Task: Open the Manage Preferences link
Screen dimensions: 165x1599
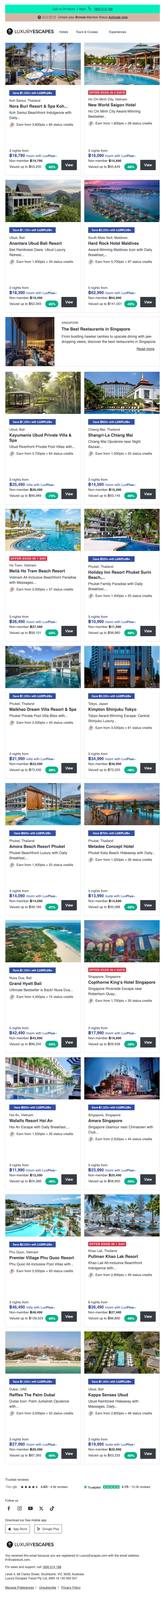Action: (19, 1587)
